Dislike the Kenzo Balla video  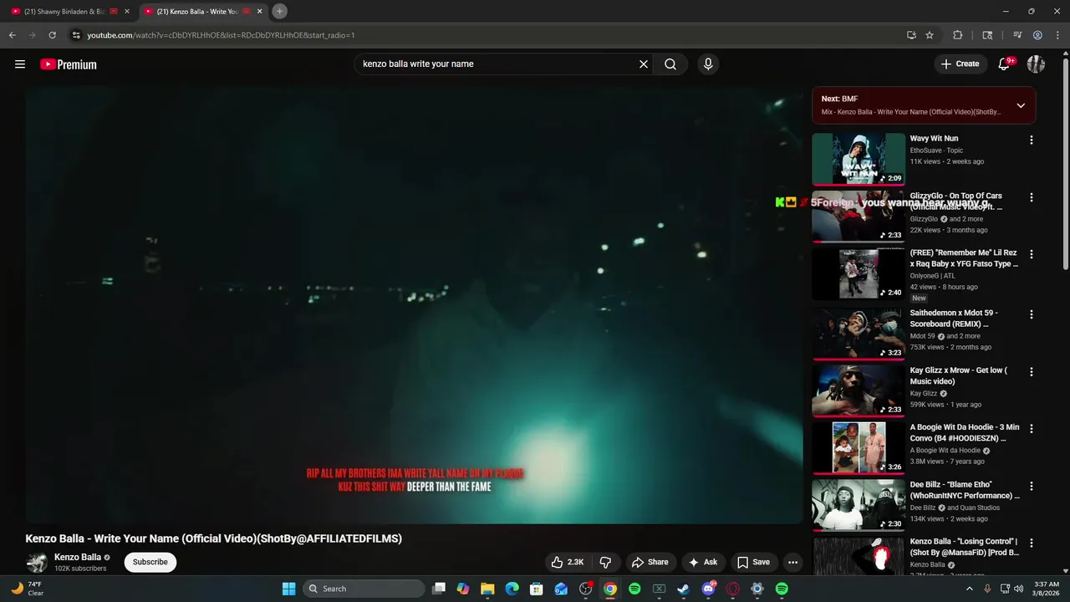pos(605,562)
